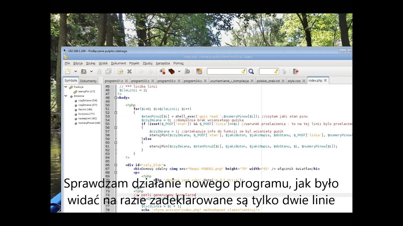The width and height of the screenshot is (403, 226).
Task: Click the Open file toolbar icon
Action: tap(84, 72)
